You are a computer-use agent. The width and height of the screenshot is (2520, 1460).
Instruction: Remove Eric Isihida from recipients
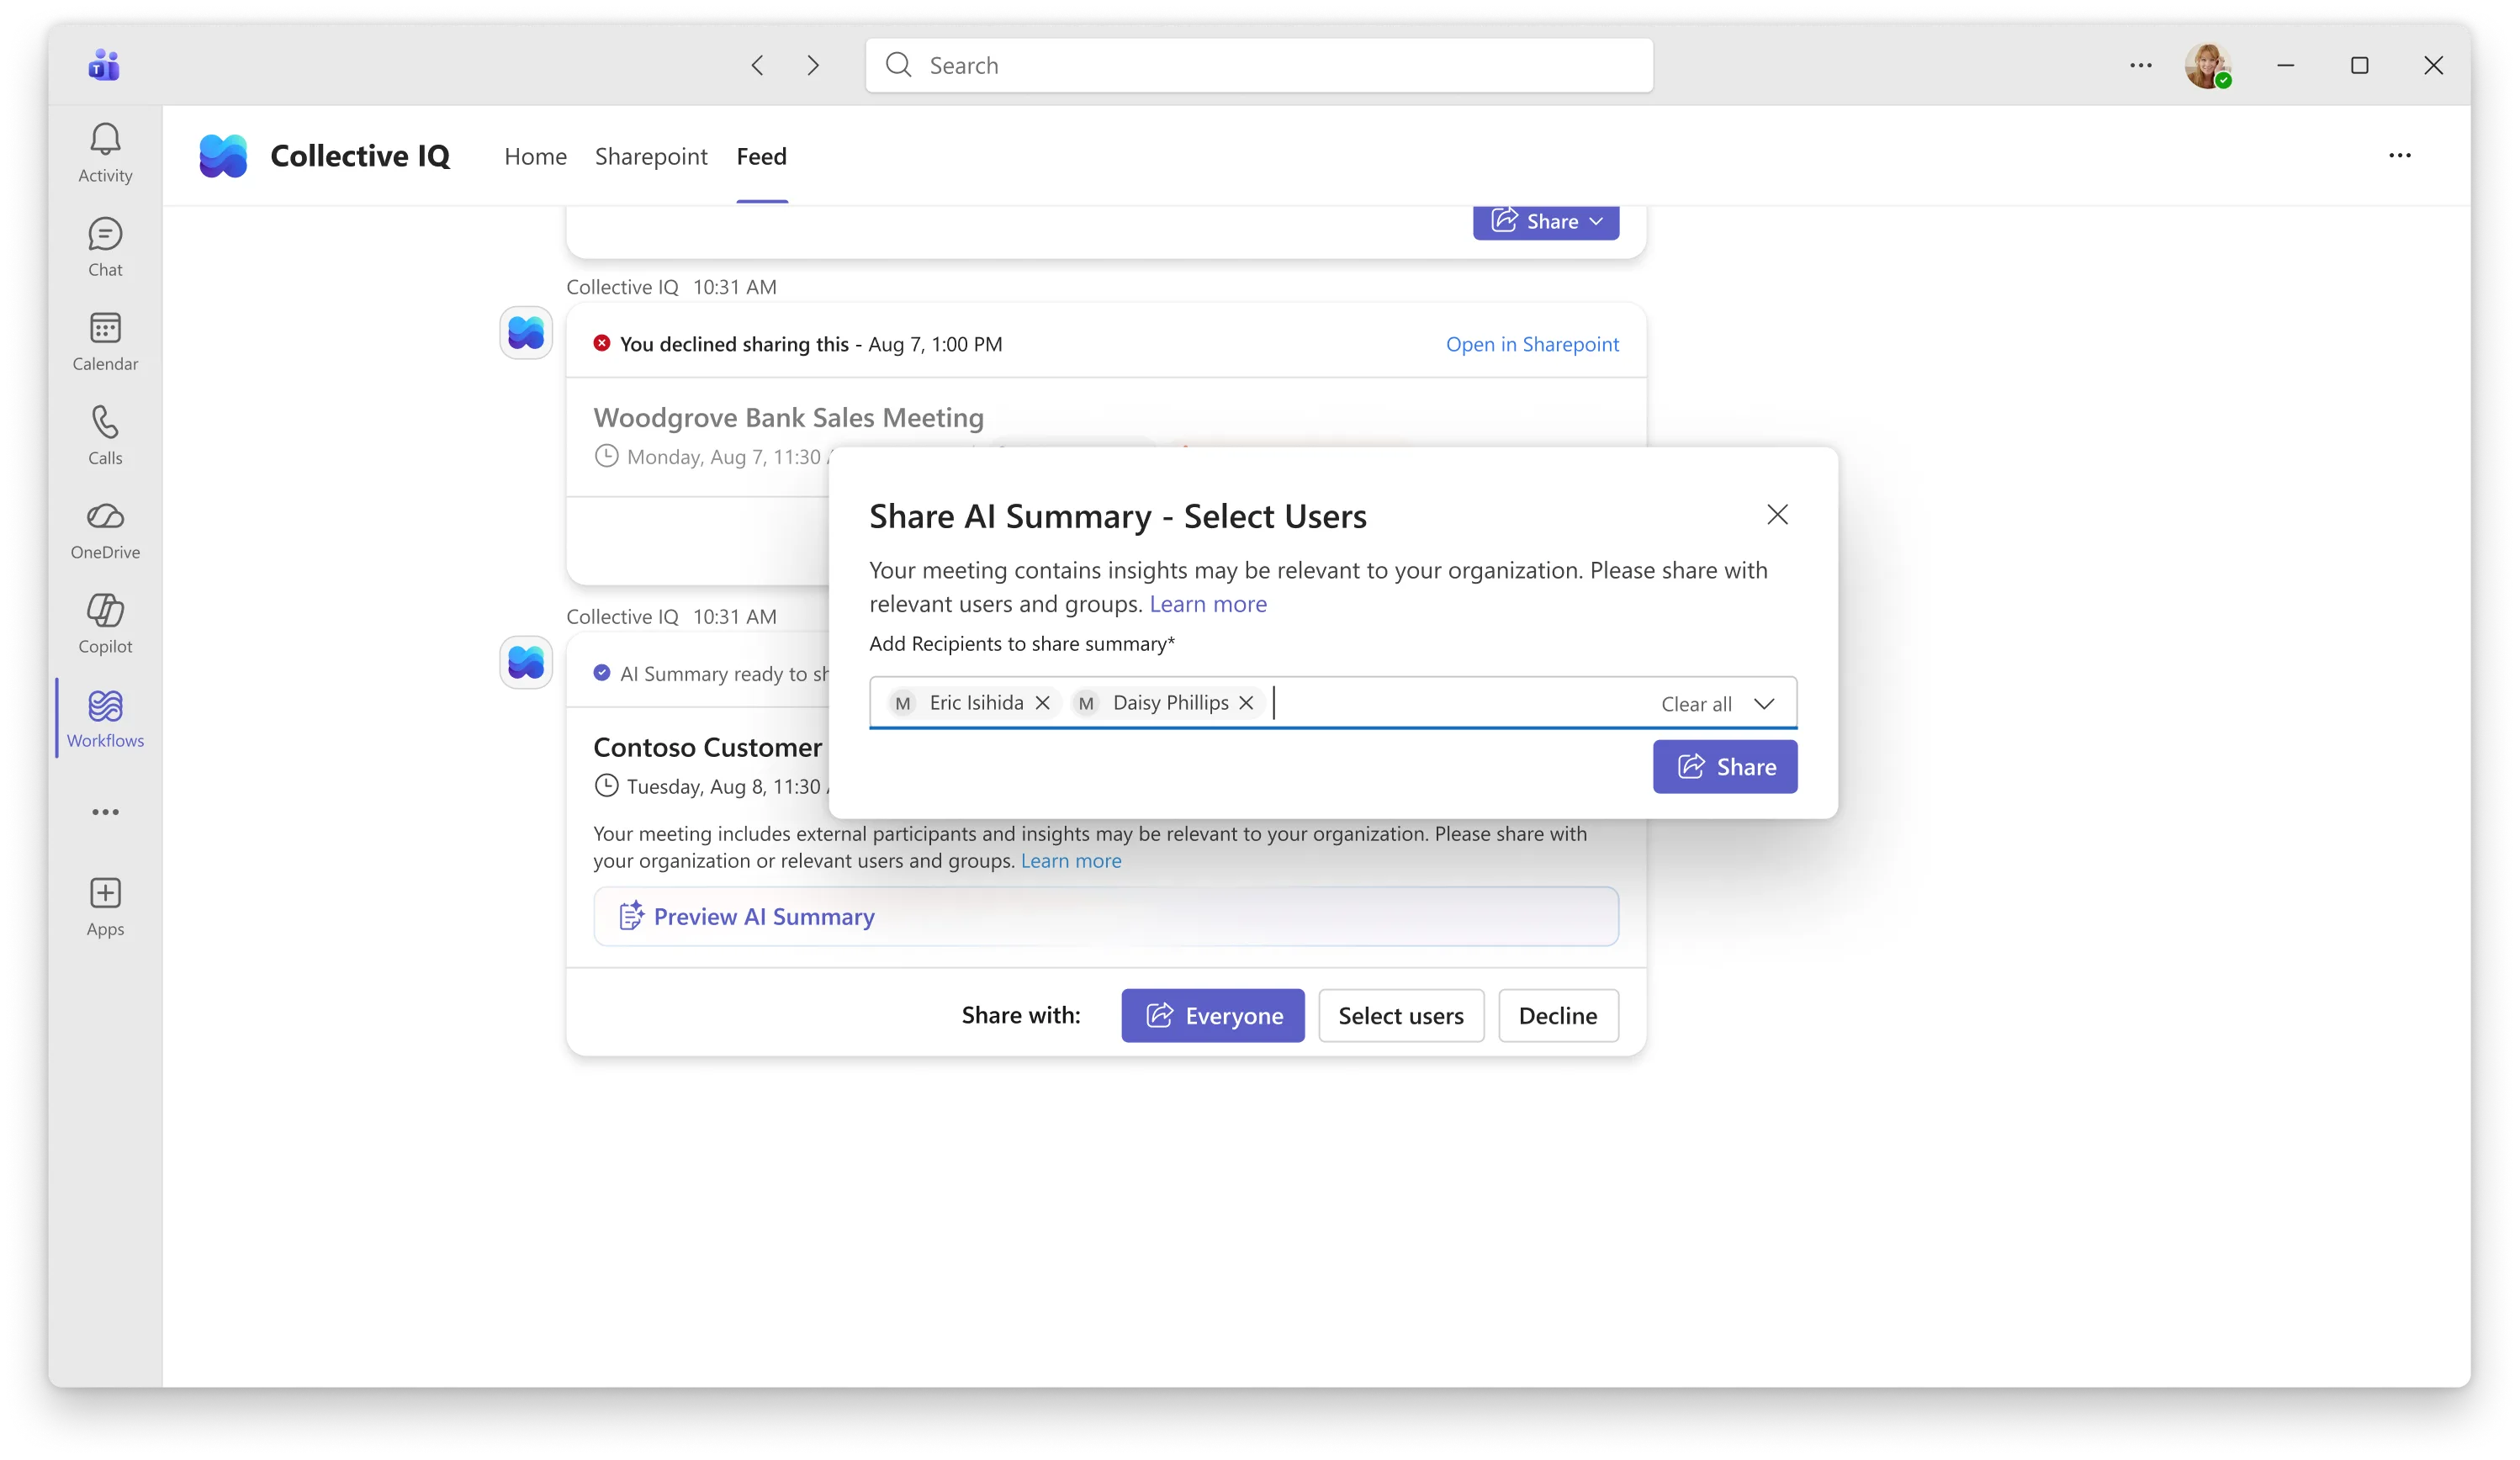tap(1042, 703)
